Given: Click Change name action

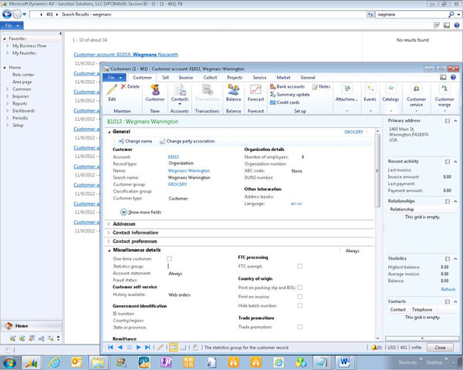Looking at the screenshot, I should 135,141.
